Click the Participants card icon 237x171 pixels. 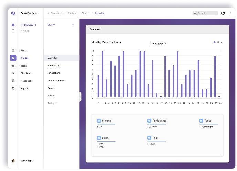point(150,121)
